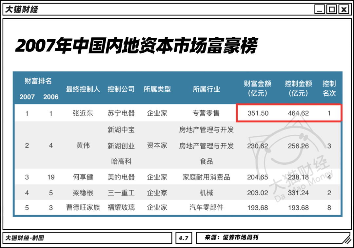Screen dimensions: 354x248
Task: Click the 4.7 date box in footer
Action: 184,238
